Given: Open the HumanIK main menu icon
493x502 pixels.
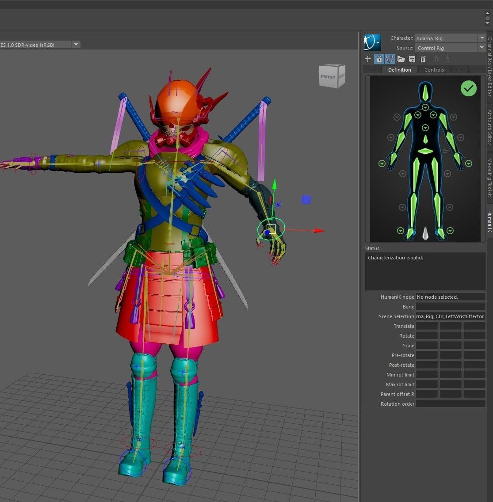Looking at the screenshot, I should click(372, 42).
